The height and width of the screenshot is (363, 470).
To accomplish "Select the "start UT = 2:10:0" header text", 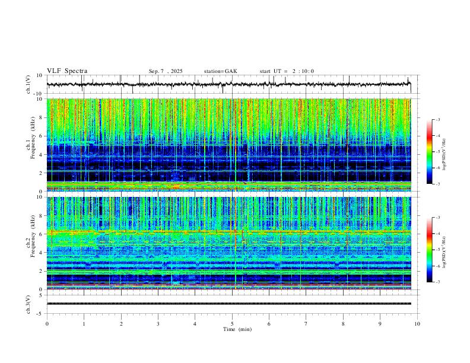I will tap(287, 71).
